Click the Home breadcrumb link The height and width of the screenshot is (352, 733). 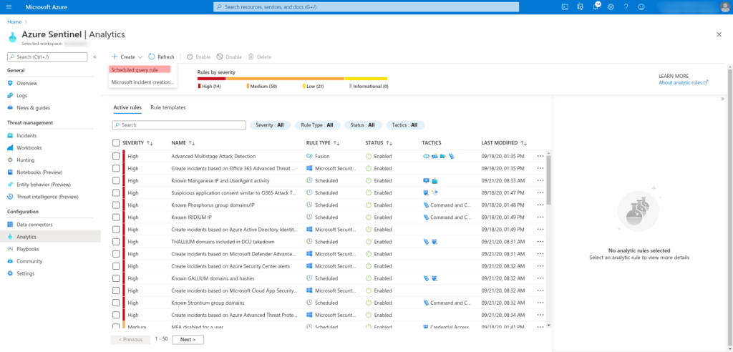(14, 22)
